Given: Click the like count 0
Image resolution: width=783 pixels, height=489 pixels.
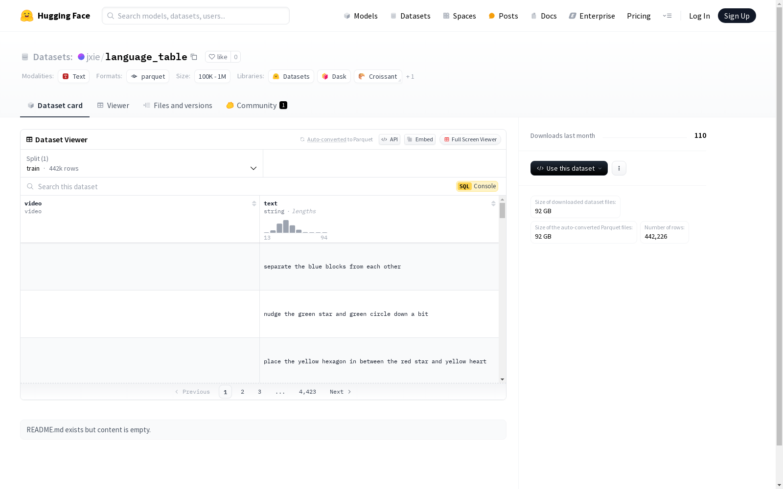Looking at the screenshot, I should 235,57.
